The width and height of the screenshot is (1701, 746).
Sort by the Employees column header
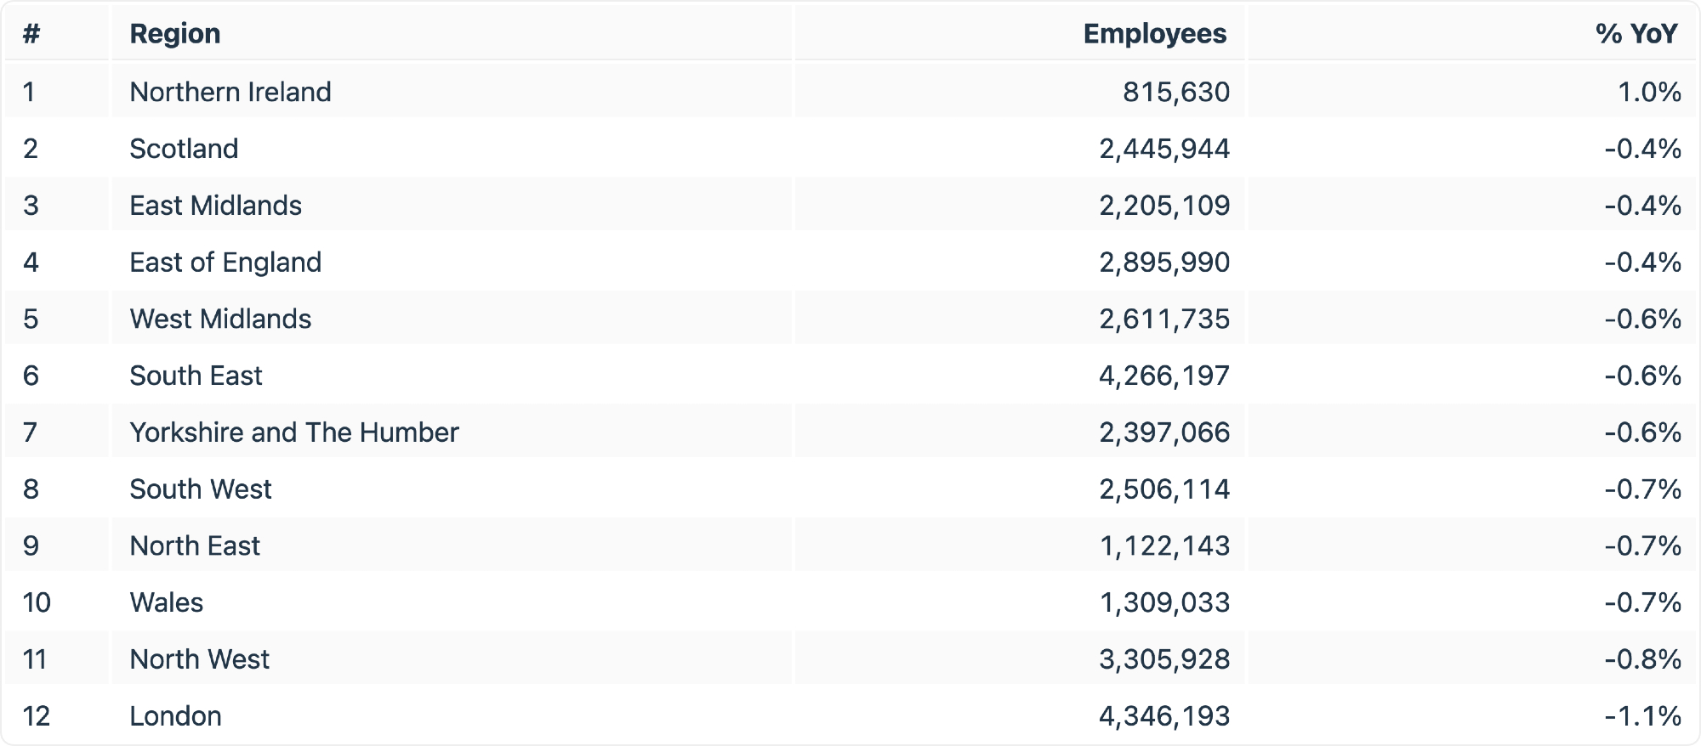pyautogui.click(x=1154, y=34)
